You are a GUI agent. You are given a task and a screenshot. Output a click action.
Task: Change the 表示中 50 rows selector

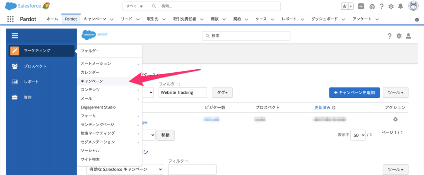click(358, 135)
